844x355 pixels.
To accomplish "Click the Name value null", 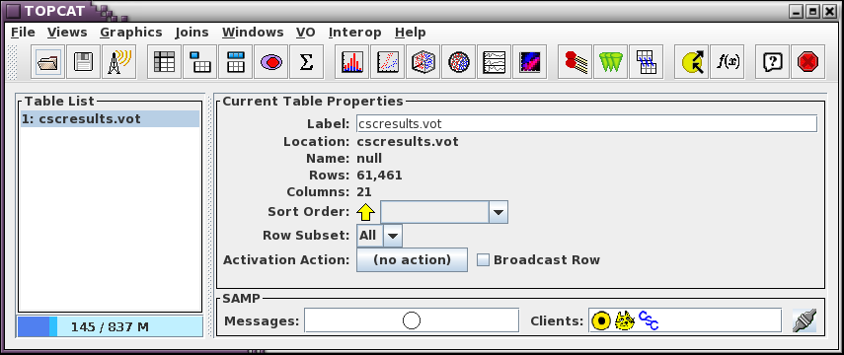I will pos(369,159).
